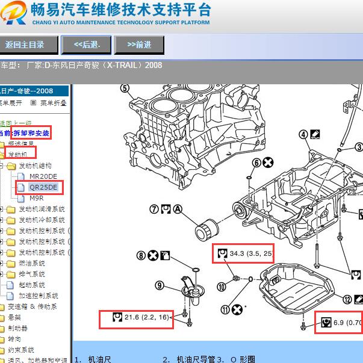Image resolution: width=363 pixels, height=363 pixels.
Task: Click the 返回主目录 button
Action: (x=28, y=45)
